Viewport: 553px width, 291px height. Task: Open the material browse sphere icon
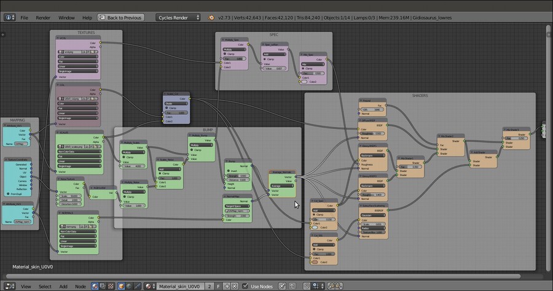150,286
